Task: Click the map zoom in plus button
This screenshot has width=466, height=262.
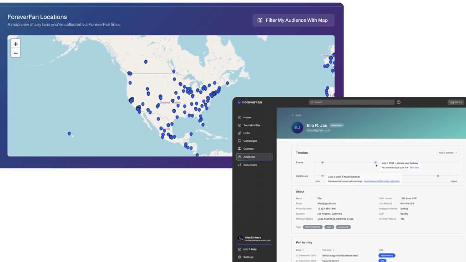Action: (x=16, y=44)
